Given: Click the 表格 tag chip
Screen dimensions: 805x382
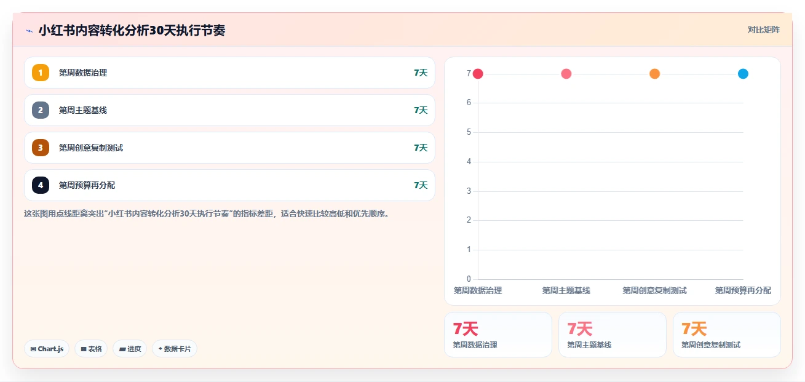Looking at the screenshot, I should (x=91, y=349).
